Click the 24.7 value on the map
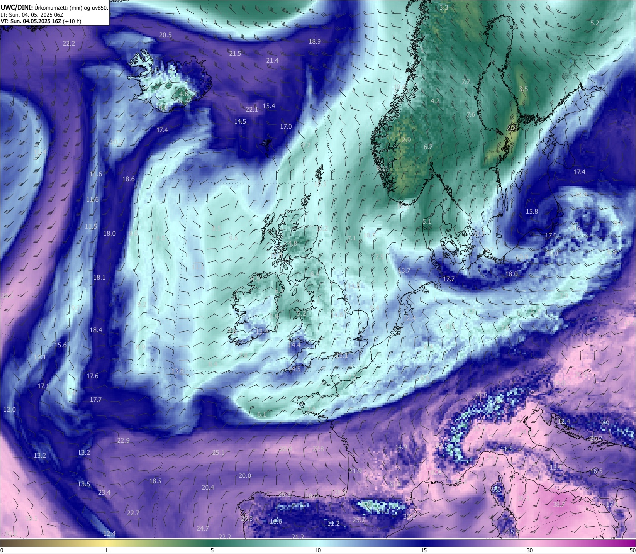636x554 pixels. [x=202, y=528]
